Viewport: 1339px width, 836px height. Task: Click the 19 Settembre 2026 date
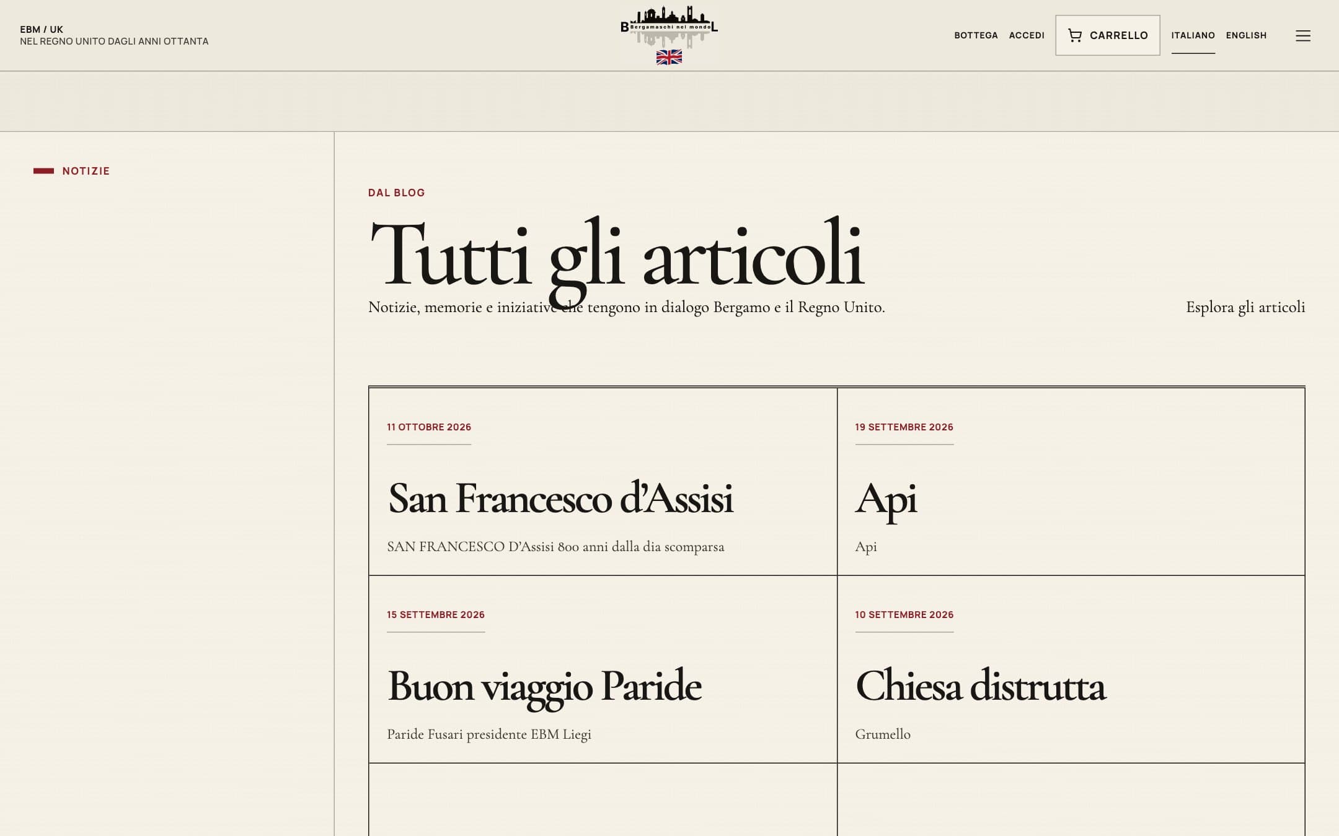[904, 427]
